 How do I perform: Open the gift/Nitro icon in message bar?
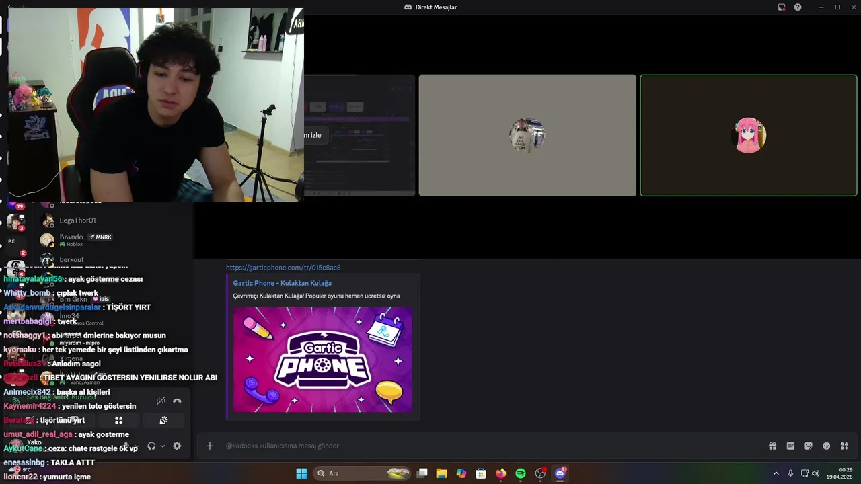[773, 446]
